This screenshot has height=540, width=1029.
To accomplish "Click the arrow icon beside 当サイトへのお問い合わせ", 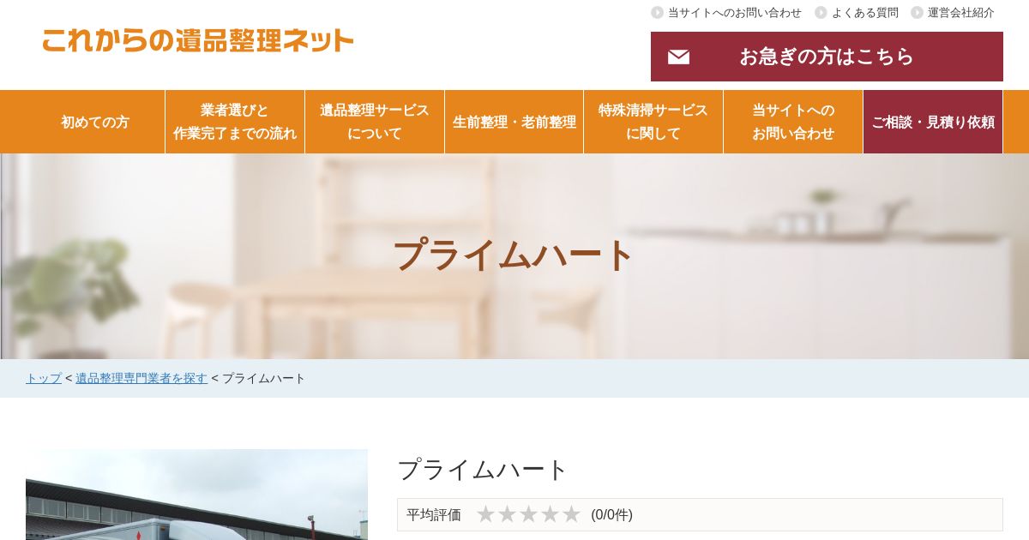I will 658,13.
